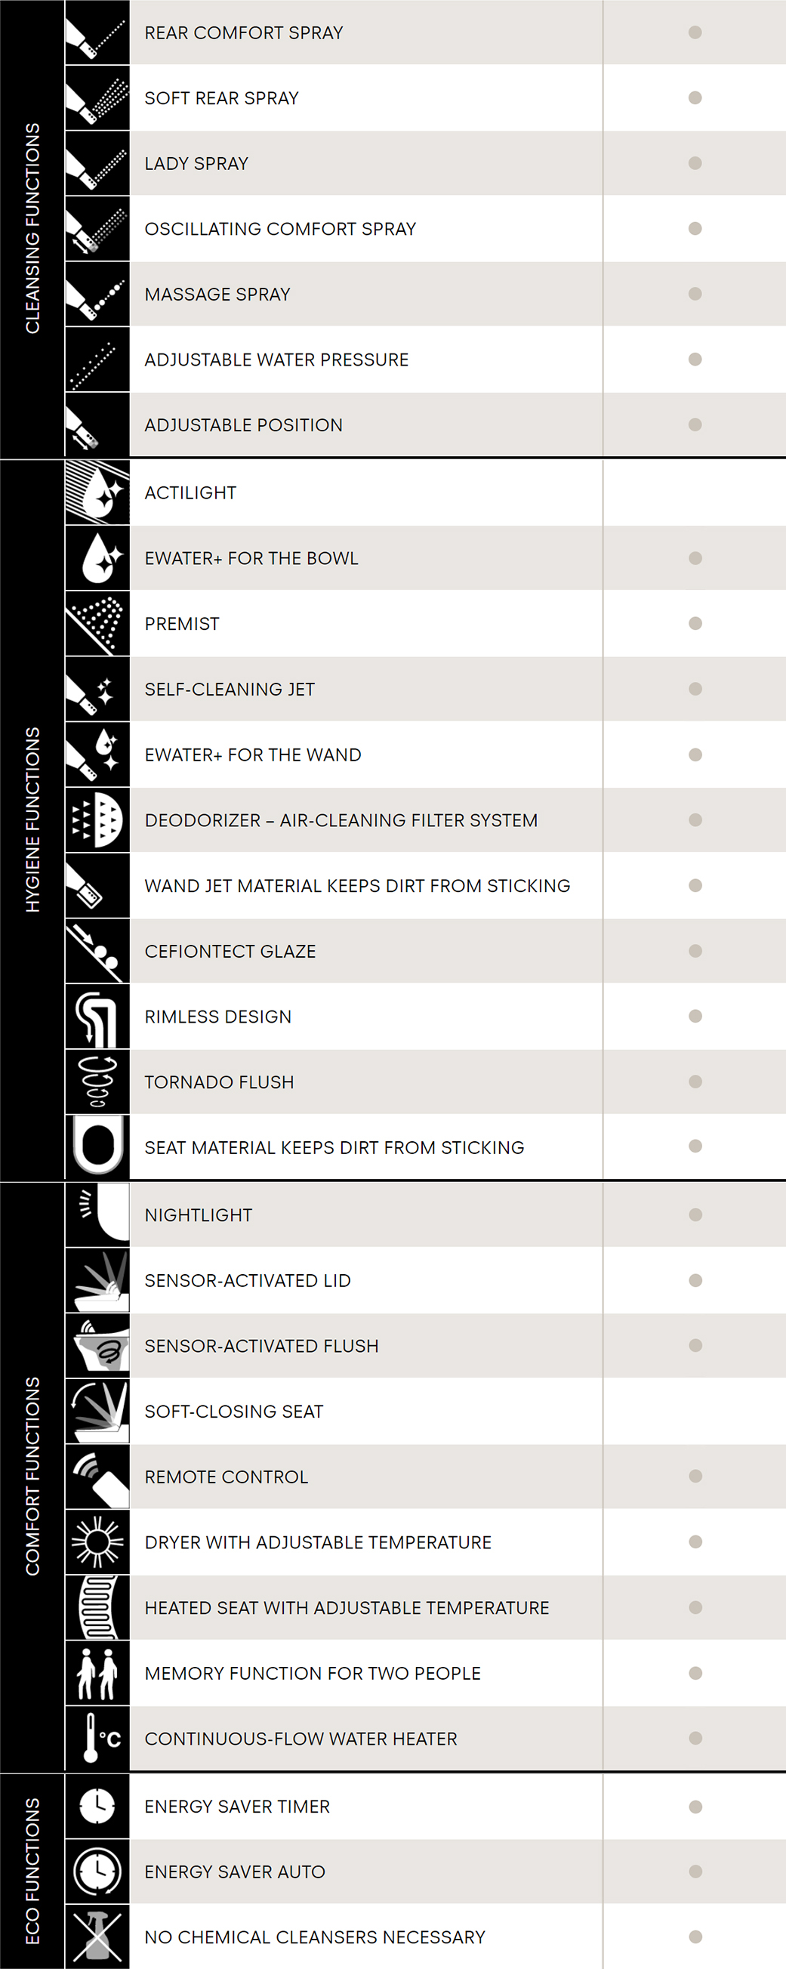Click the Rear Comfort Spray nozzle icon
This screenshot has width=786, height=1969.
[97, 32]
